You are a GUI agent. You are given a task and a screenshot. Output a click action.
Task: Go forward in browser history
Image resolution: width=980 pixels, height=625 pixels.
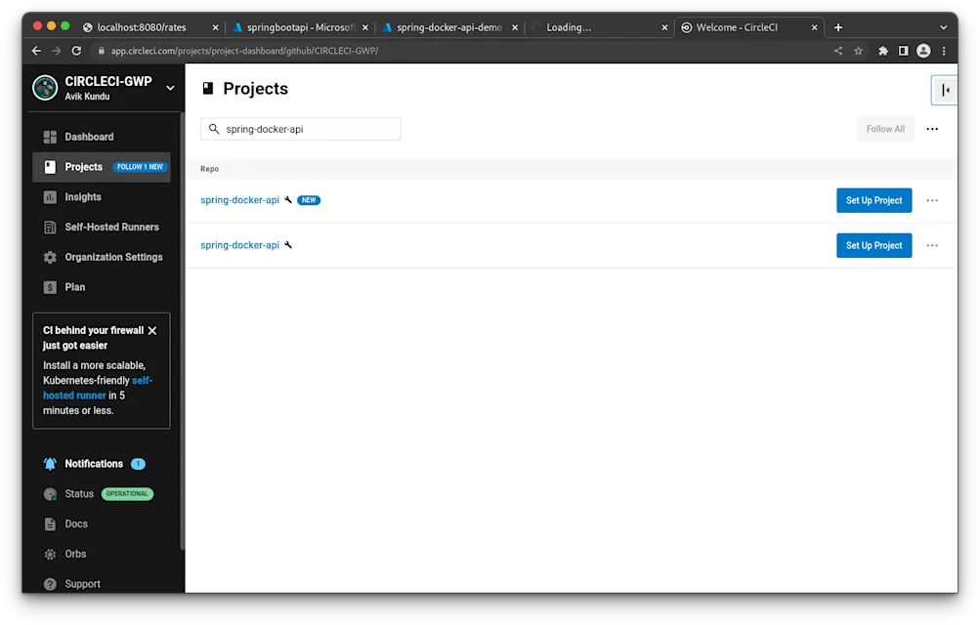(57, 51)
